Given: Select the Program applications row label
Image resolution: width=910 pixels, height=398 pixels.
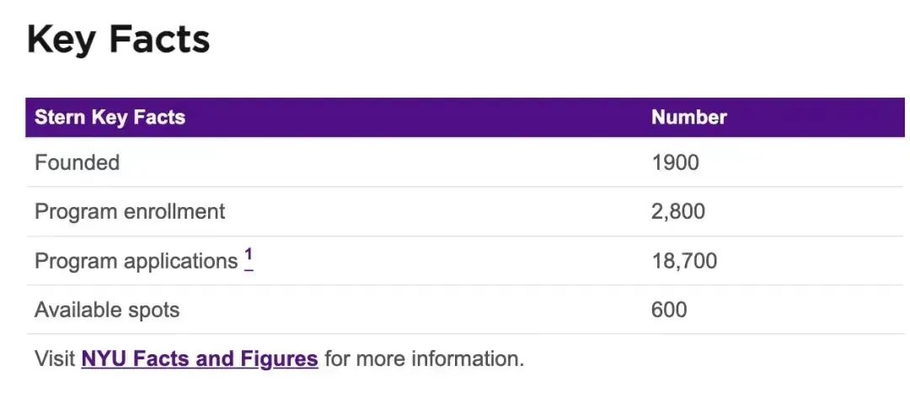Looking at the screenshot, I should tap(136, 262).
